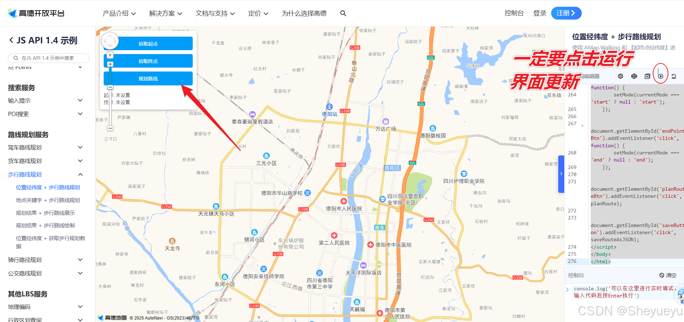Screen dimensions: 684x322
Task: Select 位置经纬度 + 获取步行规划数据 example
Action: point(51,242)
